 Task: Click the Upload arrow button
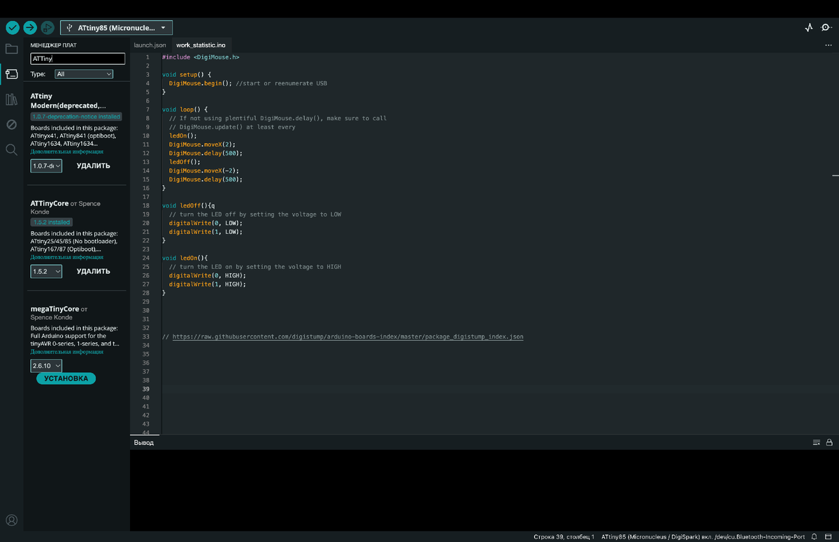coord(30,27)
